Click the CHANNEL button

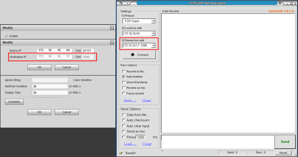tap(14, 102)
